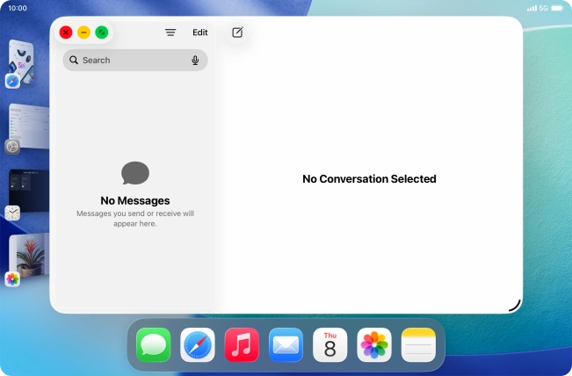572x376 pixels.
Task: Compose a new message
Action: 237,33
